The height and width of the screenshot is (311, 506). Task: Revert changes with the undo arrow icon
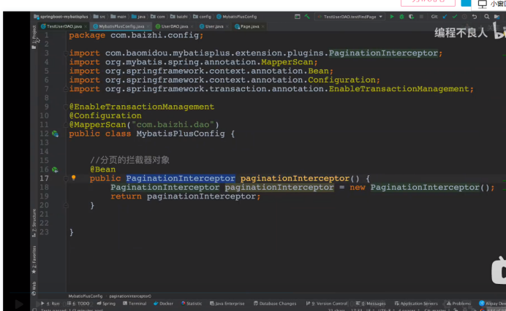point(475,17)
